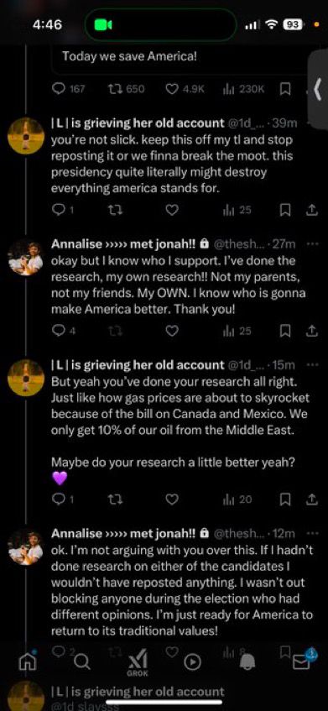Open the Search tab in bottom bar
The image size is (328, 711).
[82, 662]
